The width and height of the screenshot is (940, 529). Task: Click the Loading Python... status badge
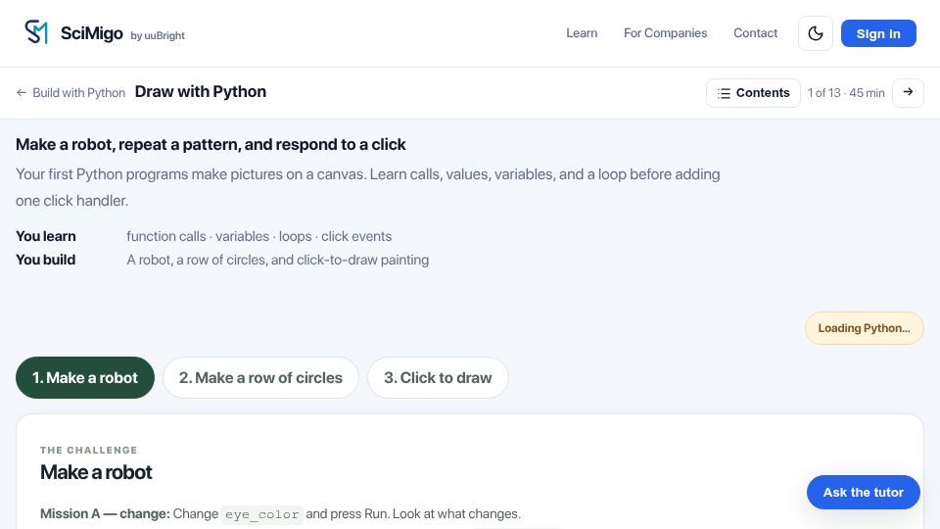point(864,328)
